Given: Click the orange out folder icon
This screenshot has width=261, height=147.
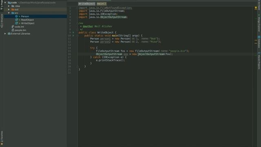Looking at the screenshot, I should pyautogui.click(x=13, y=9).
